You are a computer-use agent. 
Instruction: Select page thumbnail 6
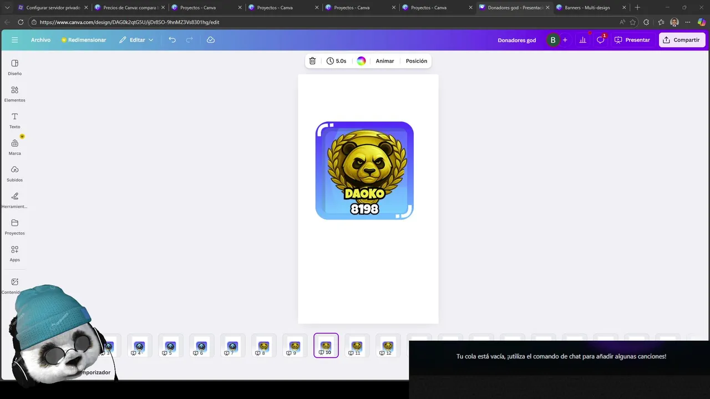[201, 346]
